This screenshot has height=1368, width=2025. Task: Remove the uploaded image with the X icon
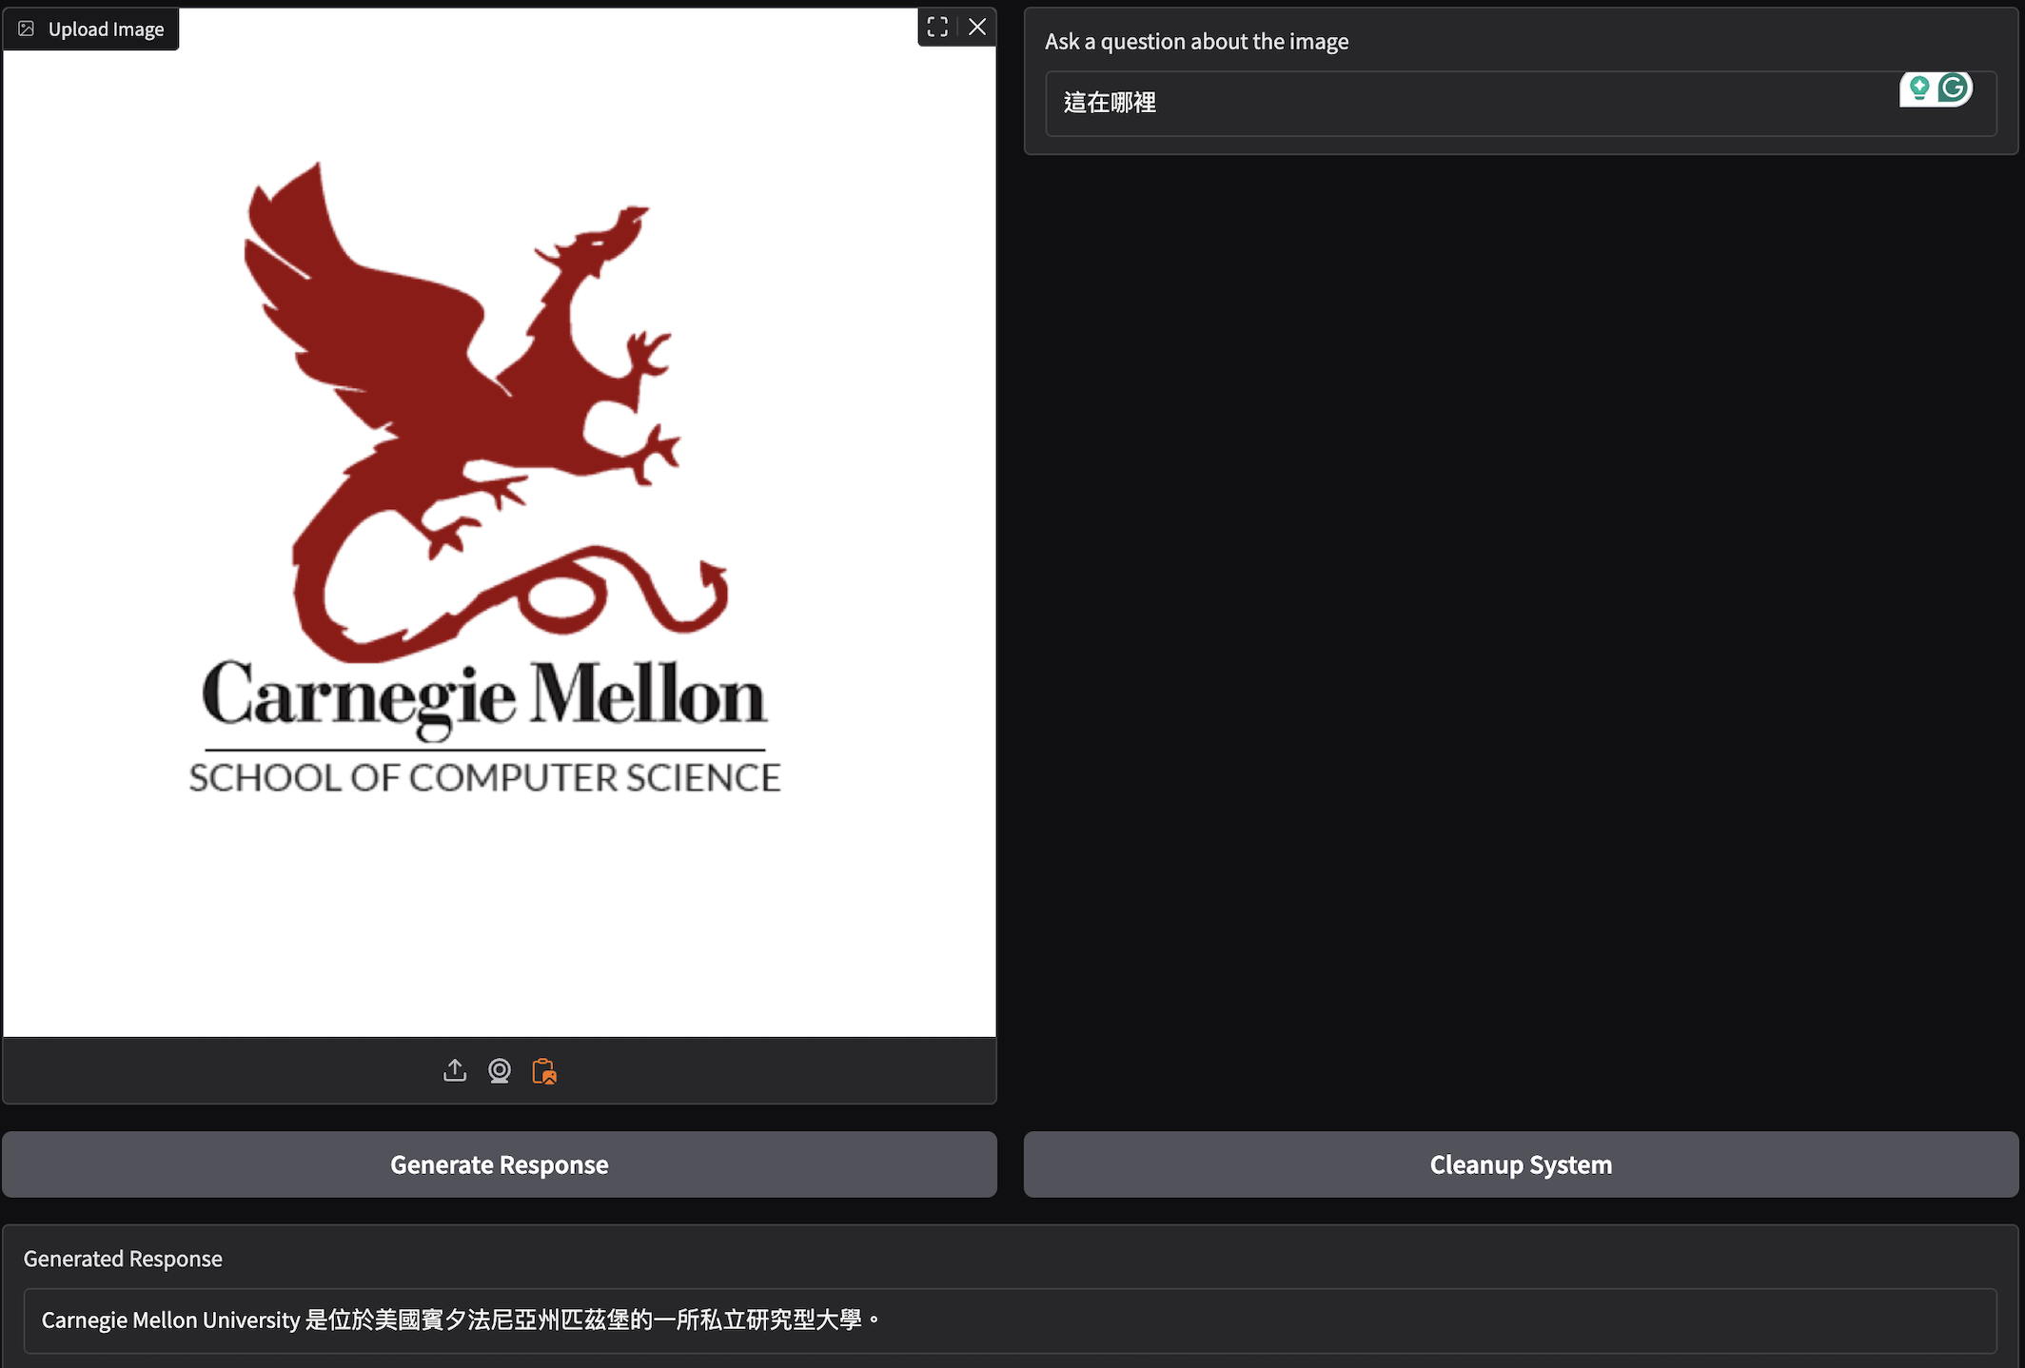tap(977, 27)
